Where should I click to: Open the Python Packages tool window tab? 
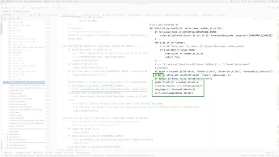point(24,153)
